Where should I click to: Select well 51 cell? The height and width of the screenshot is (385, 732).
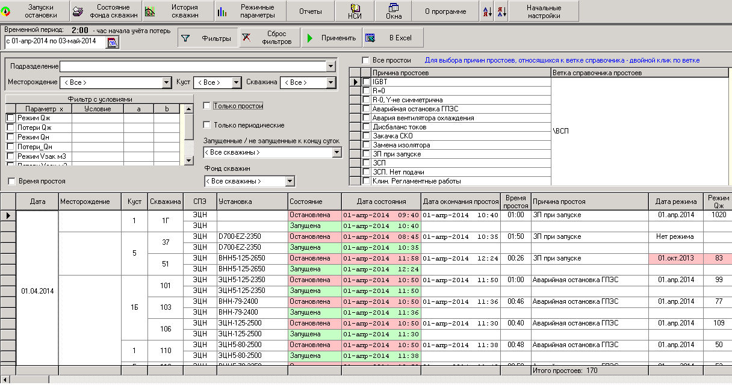(165, 263)
